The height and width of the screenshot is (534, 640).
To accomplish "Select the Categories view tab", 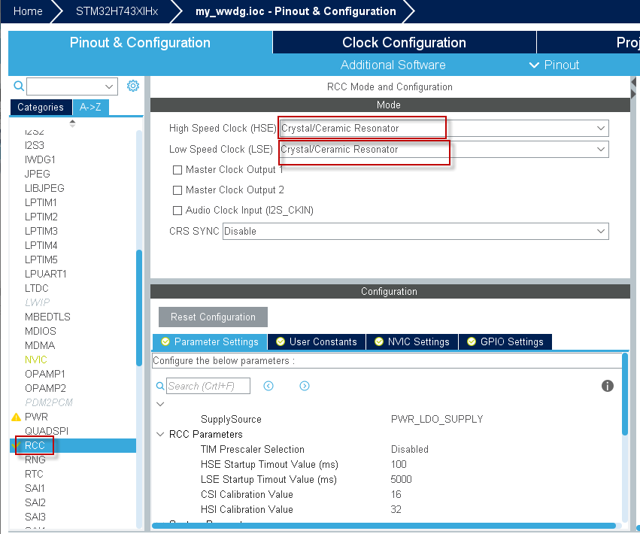I will tap(41, 108).
